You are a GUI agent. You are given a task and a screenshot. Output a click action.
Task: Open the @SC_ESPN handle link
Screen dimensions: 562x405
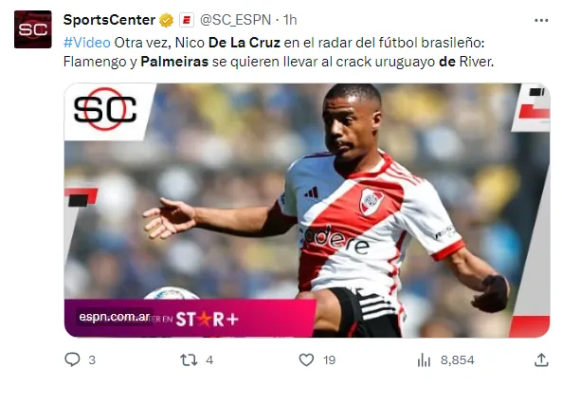click(x=235, y=20)
